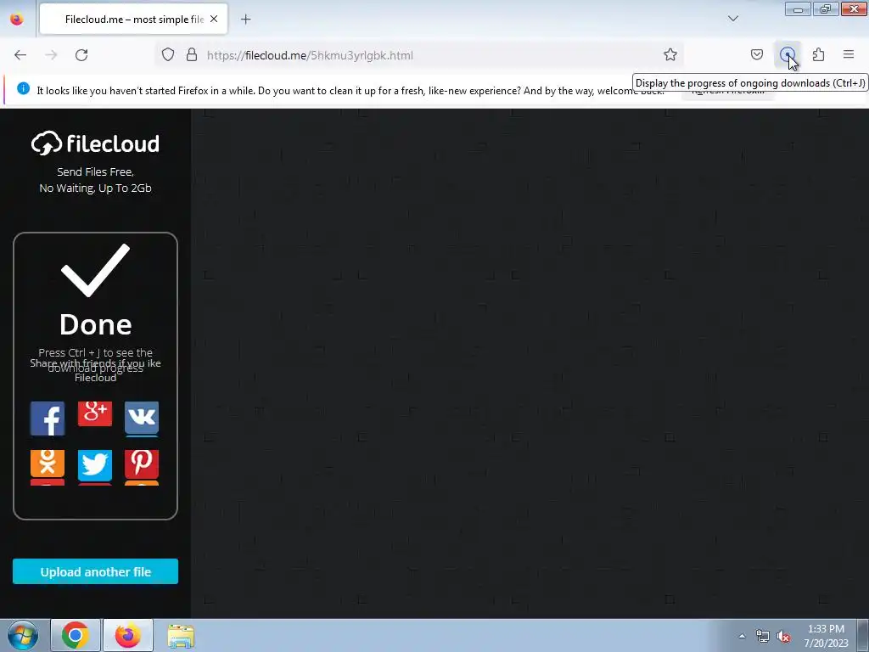869x652 pixels.
Task: Click Upload another file button
Action: (95, 571)
